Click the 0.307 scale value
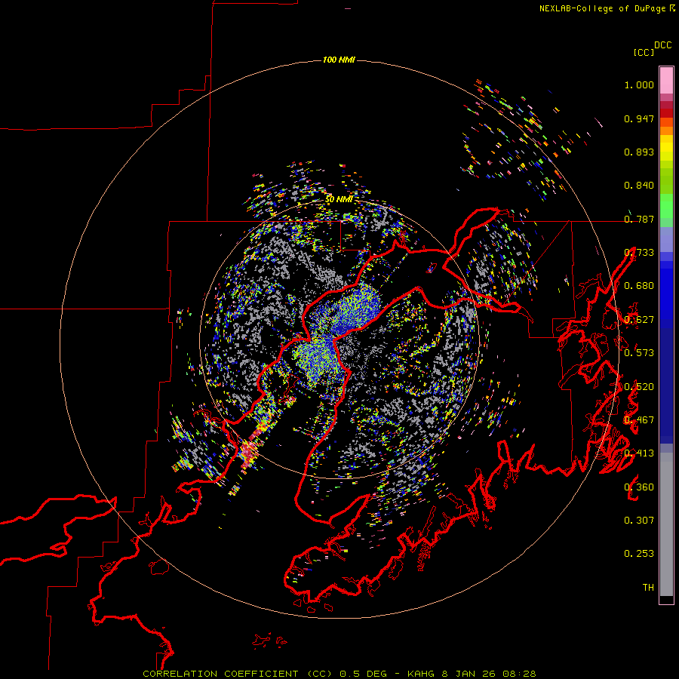The image size is (679, 679). (639, 521)
